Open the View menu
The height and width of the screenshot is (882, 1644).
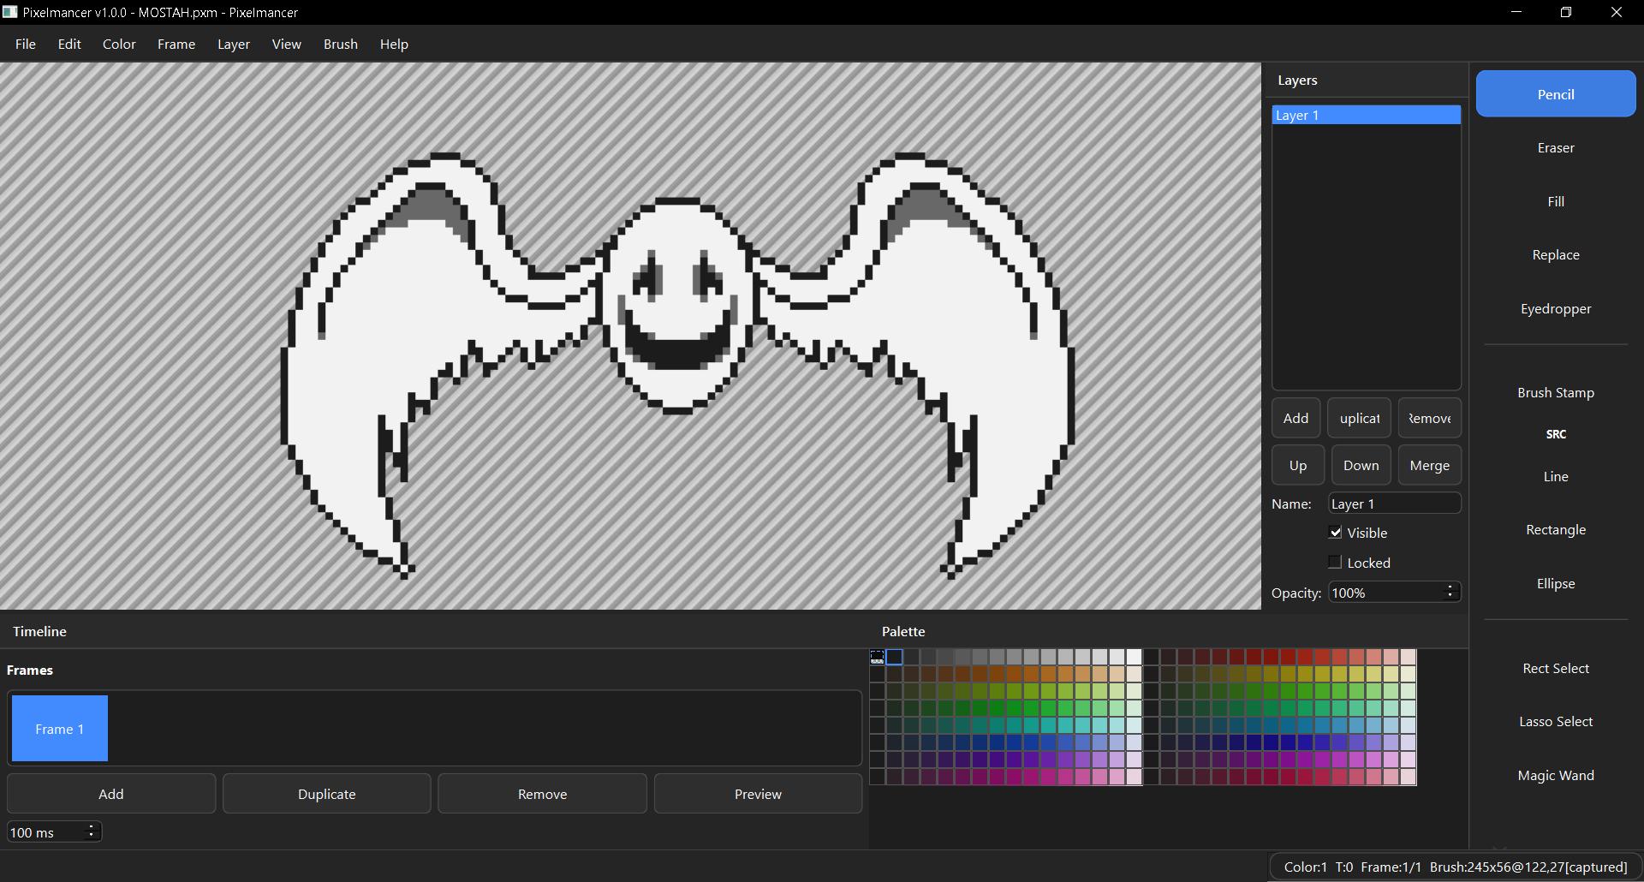[x=287, y=44]
